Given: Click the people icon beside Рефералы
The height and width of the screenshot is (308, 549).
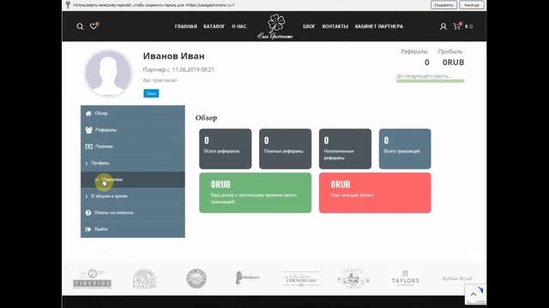Looking at the screenshot, I should (x=89, y=130).
